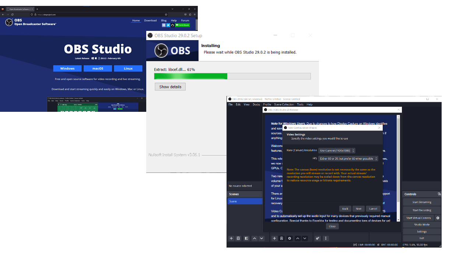Screen dimensions: 449x256
Task: Click the Discord icon on the OBS website
Action: (x=164, y=25)
